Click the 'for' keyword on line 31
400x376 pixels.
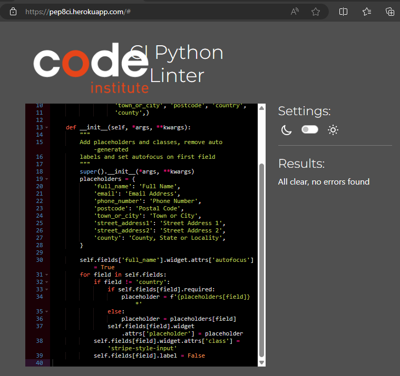85,275
